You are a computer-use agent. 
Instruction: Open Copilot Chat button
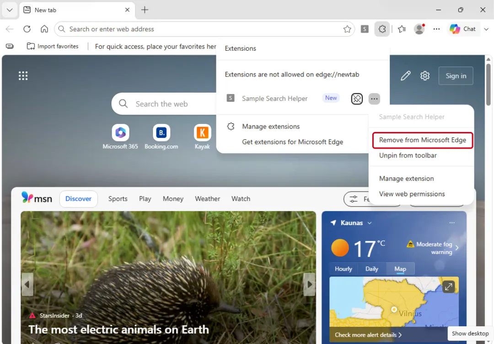tap(462, 29)
